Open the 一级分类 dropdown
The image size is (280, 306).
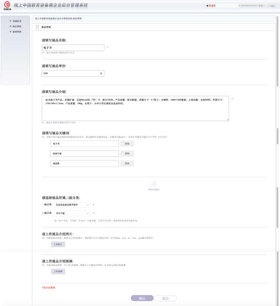tap(72, 205)
